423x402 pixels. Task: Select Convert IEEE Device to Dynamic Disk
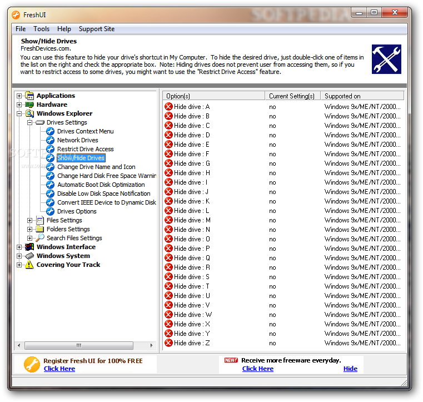107,202
